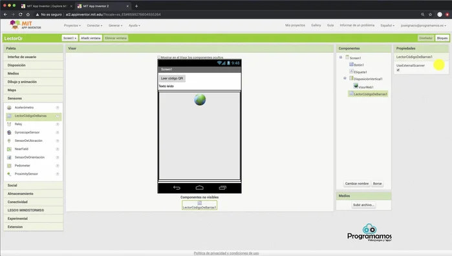Open Mis proyectos
Image resolution: width=452 pixels, height=256 pixels.
(x=295, y=25)
